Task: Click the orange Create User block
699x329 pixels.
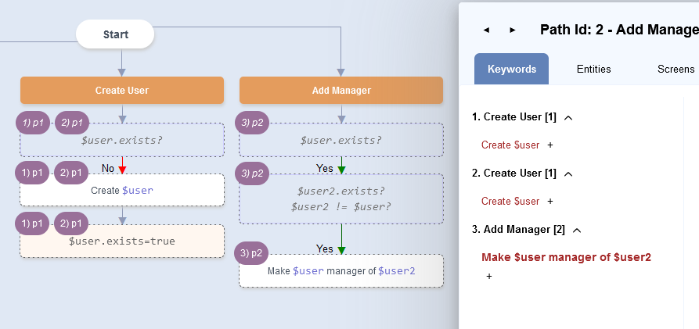Action: click(122, 90)
